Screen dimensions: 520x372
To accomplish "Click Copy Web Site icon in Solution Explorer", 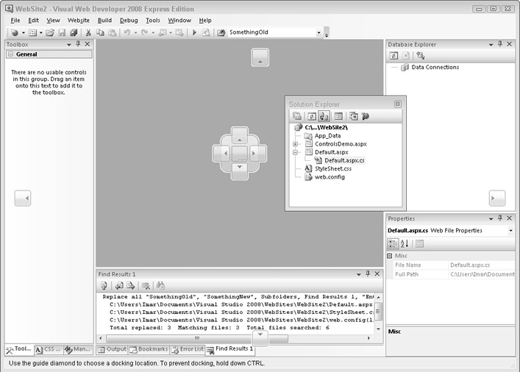I will click(x=354, y=116).
